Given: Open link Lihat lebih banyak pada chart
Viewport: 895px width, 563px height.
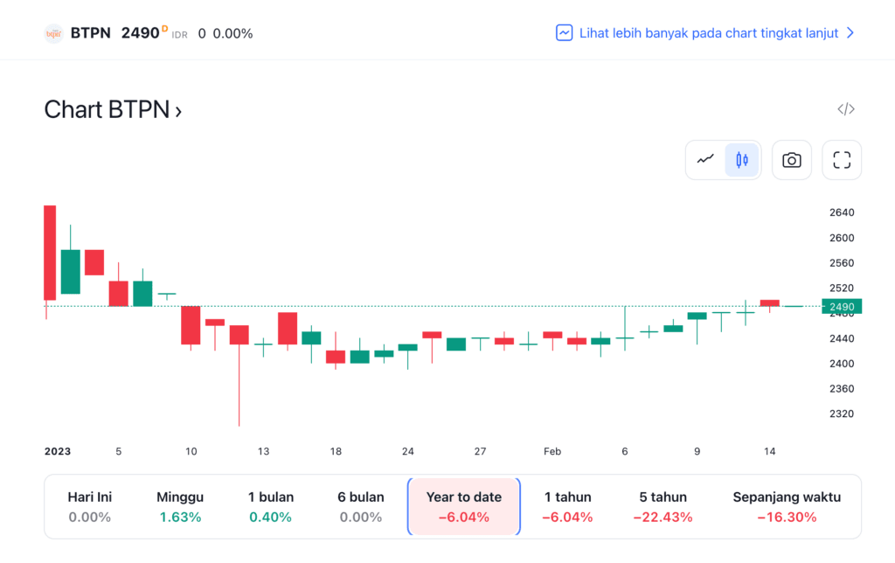Looking at the screenshot, I should (708, 33).
